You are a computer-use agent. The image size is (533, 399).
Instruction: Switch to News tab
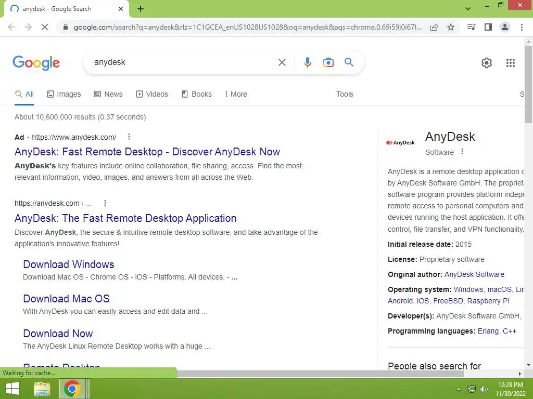tap(108, 95)
